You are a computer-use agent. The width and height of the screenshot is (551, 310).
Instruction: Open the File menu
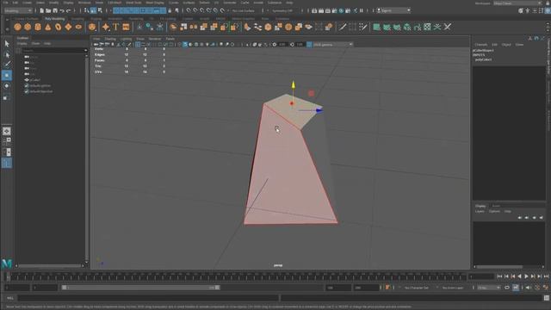(5, 3)
